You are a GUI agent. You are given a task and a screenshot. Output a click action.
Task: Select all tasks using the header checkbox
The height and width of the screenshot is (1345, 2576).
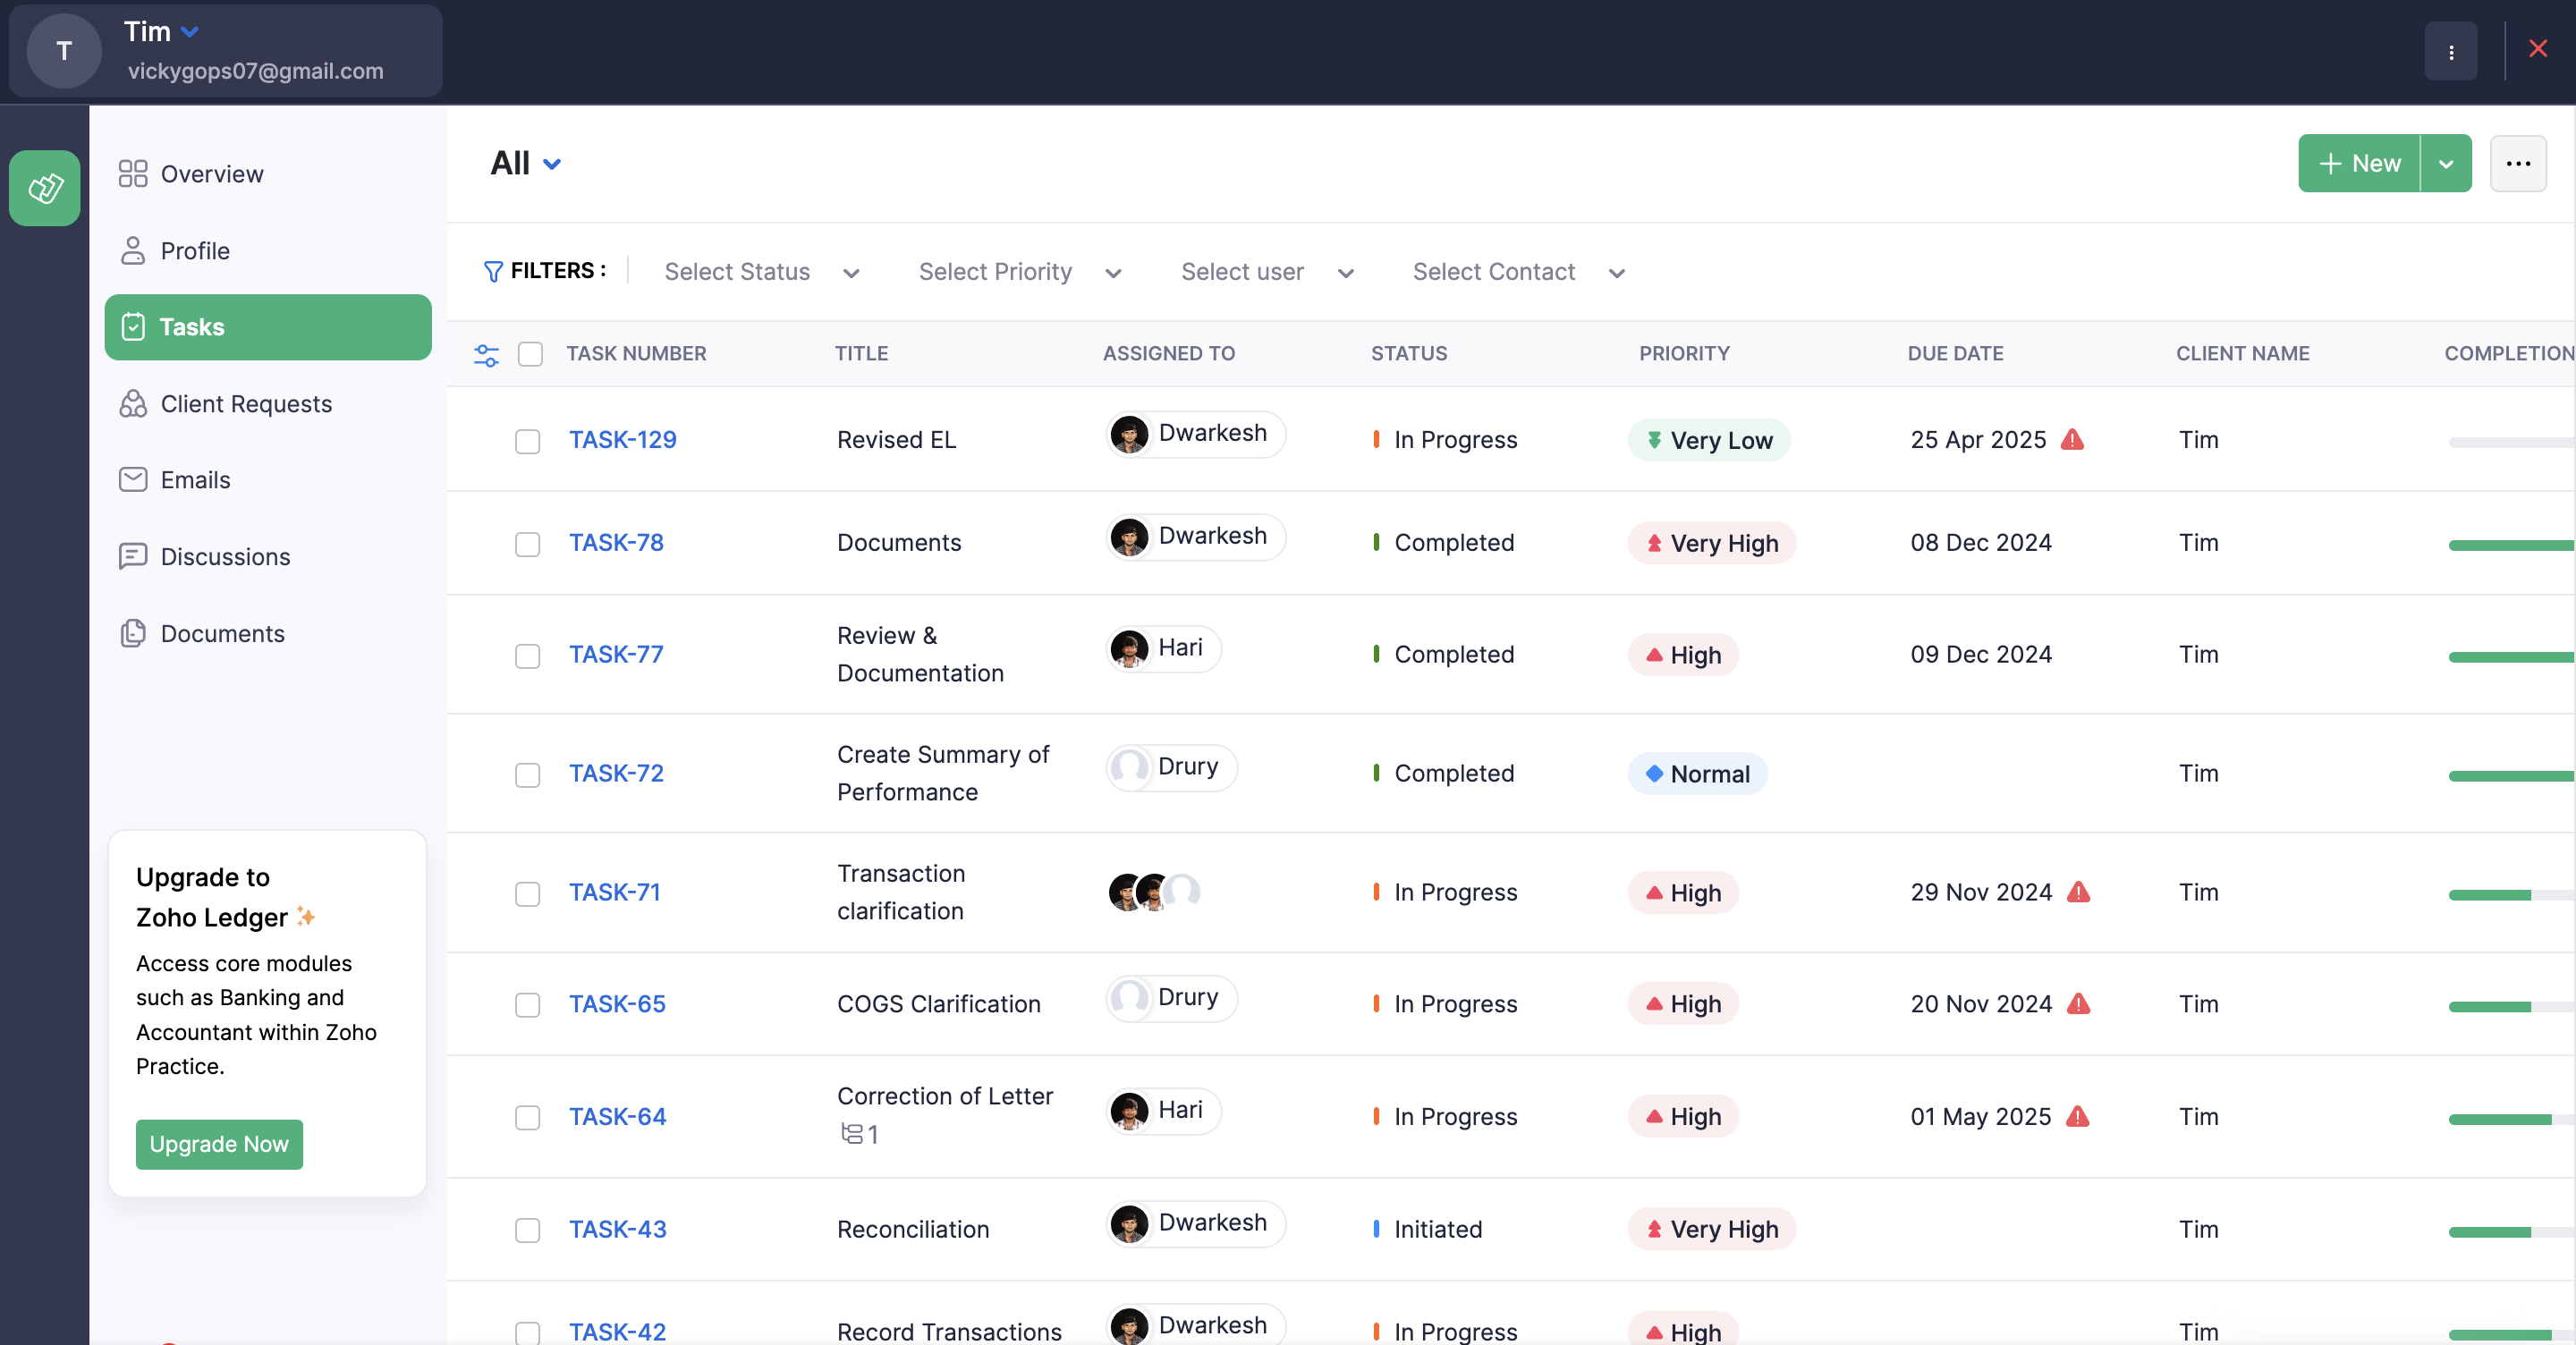click(531, 354)
